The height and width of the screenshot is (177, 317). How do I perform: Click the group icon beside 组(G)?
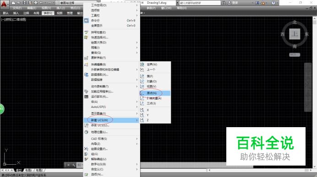(86, 154)
